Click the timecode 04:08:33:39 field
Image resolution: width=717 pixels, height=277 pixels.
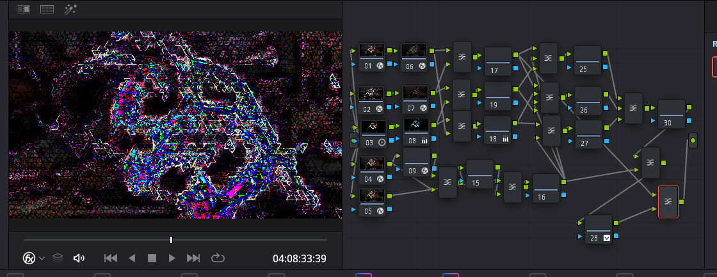(x=299, y=258)
